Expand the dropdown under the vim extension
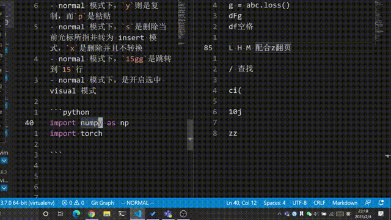 pos(4,160)
